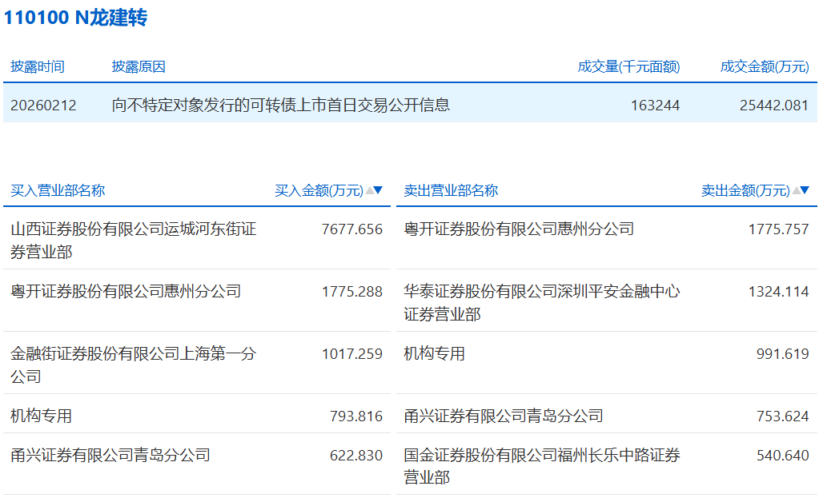Open buyer 粤开证券惠州分公司
This screenshot has width=823, height=498.
click(x=126, y=292)
